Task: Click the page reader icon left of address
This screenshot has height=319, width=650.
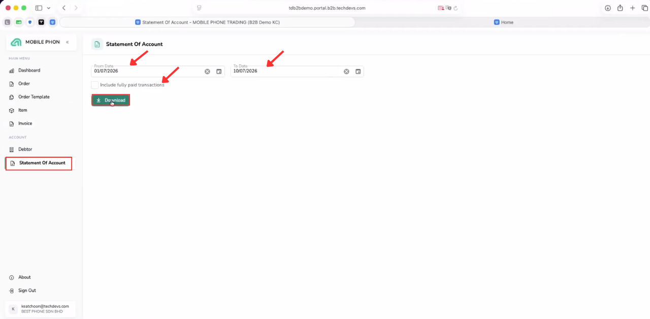Action: click(199, 8)
